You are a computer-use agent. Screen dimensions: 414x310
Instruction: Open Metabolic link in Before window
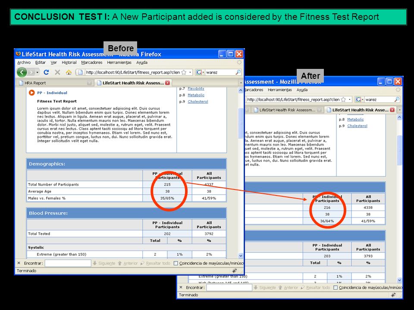pos(196,95)
